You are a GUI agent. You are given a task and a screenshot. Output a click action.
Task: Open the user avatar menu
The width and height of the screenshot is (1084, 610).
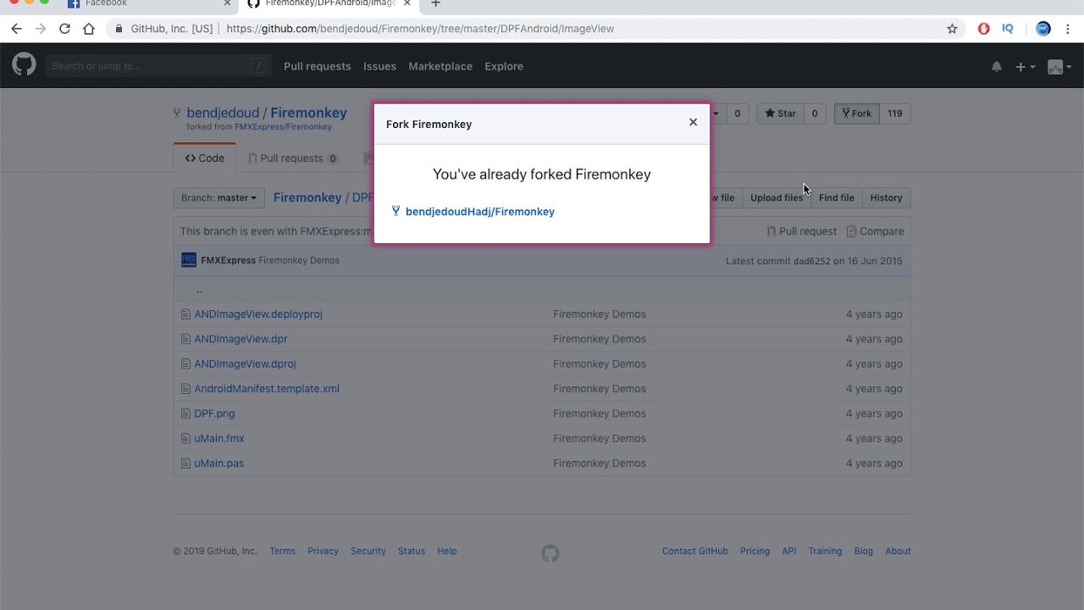pos(1059,66)
